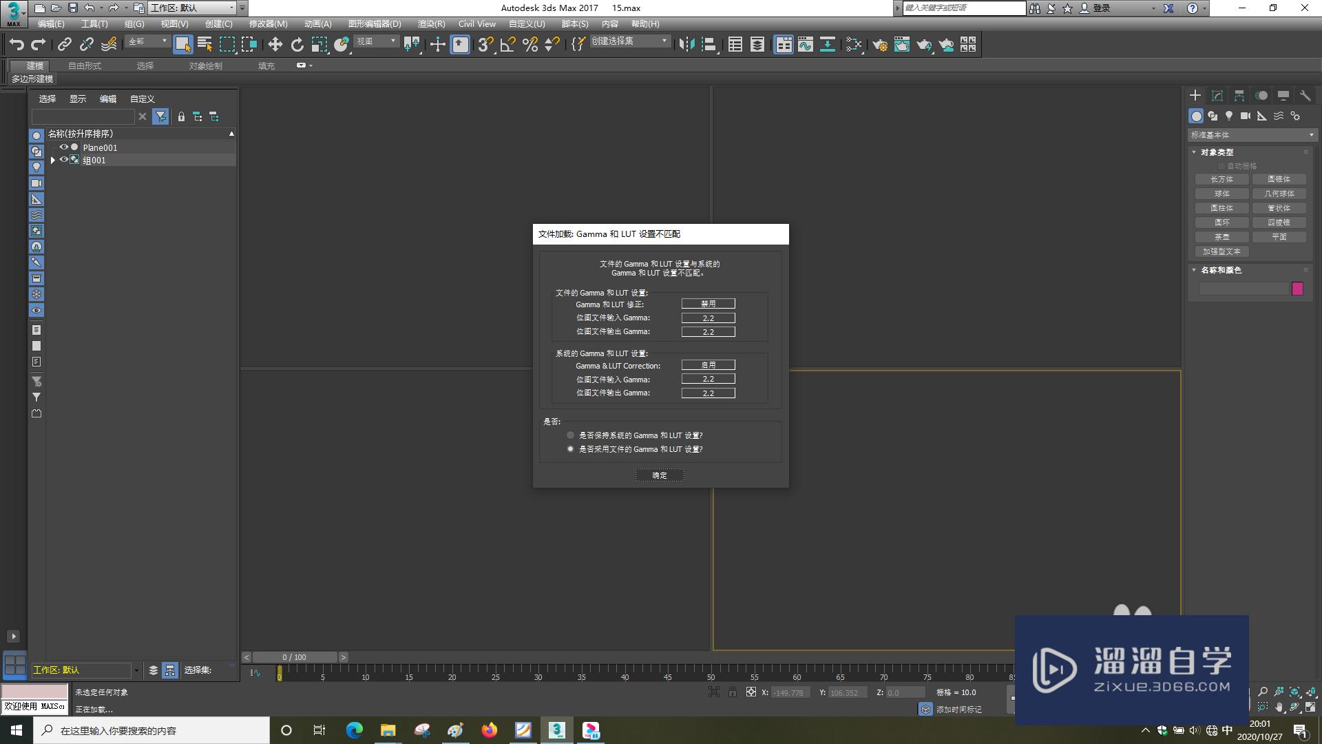The width and height of the screenshot is (1322, 744).
Task: Open the 视图 reference coordinate dropdown
Action: [x=376, y=41]
